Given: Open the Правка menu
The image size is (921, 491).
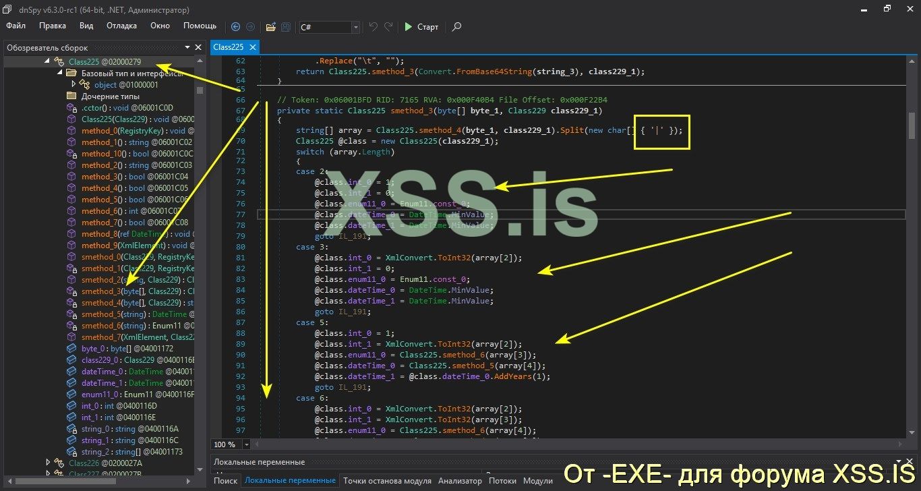Looking at the screenshot, I should pos(53,26).
